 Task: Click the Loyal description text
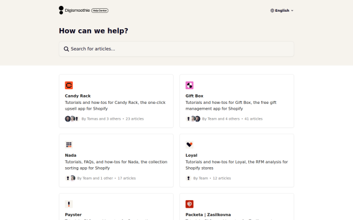[x=237, y=165]
